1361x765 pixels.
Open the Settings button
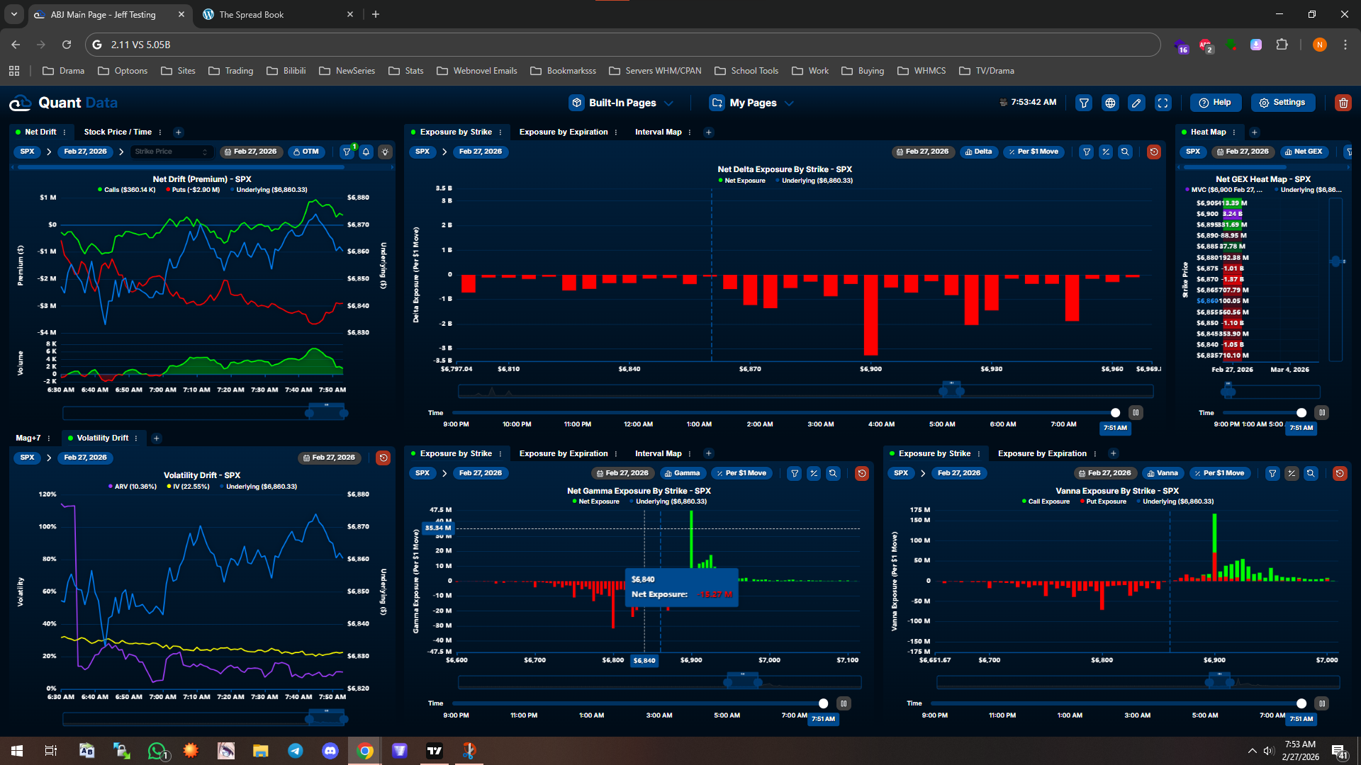[1282, 103]
